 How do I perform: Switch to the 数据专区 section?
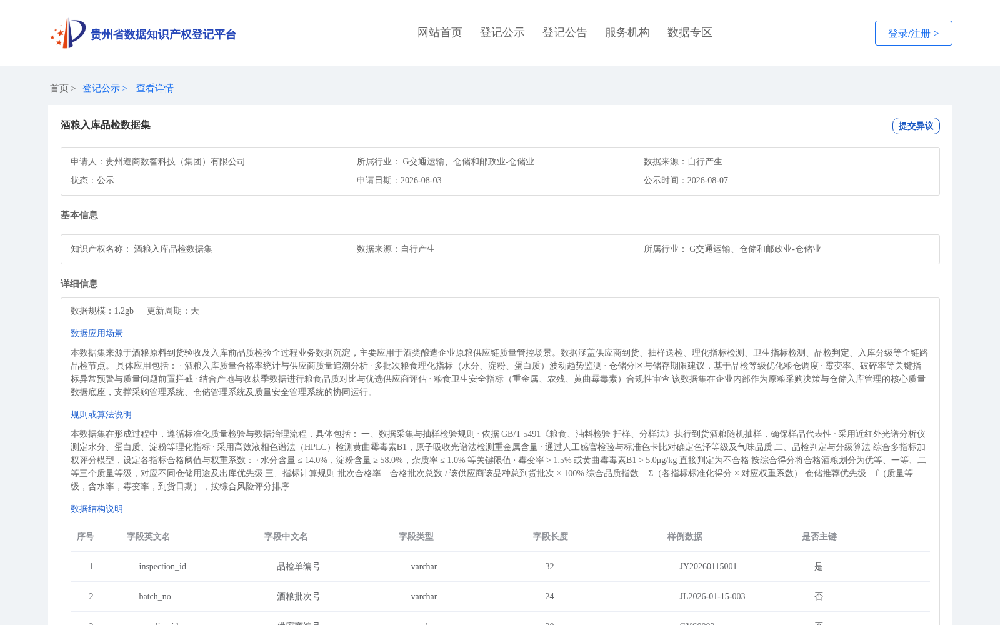[x=690, y=32]
